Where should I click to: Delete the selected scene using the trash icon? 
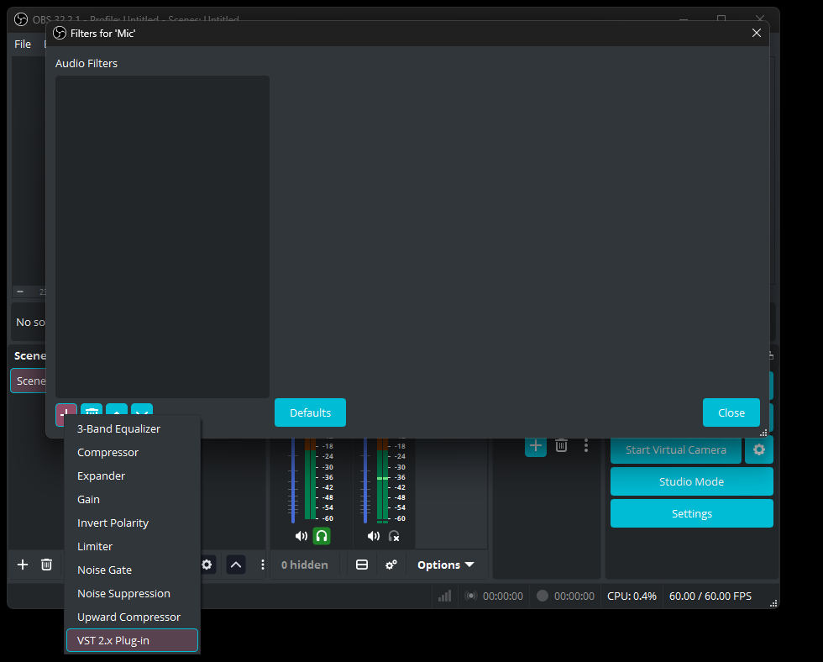pyautogui.click(x=47, y=565)
